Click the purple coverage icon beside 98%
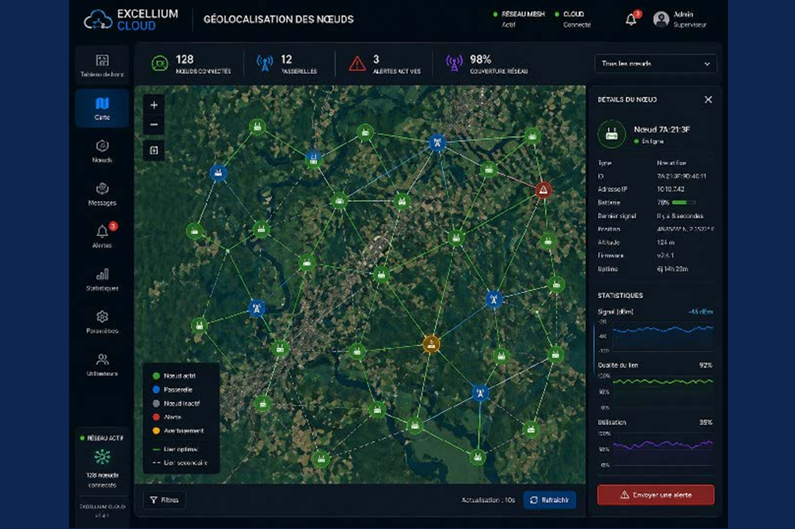This screenshot has width=795, height=529. tap(454, 64)
